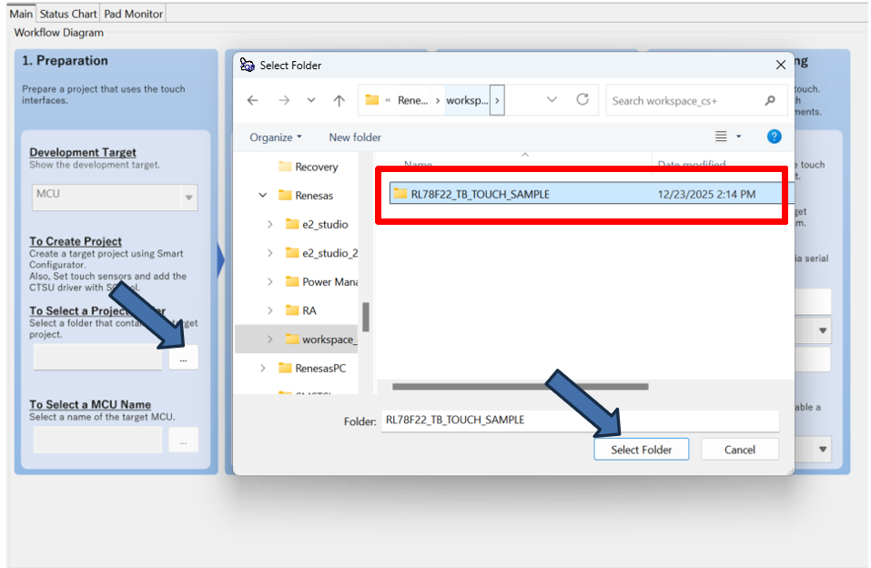Screen dimensions: 871x568
Task: Close the Select Folder dialog
Action: coord(781,65)
